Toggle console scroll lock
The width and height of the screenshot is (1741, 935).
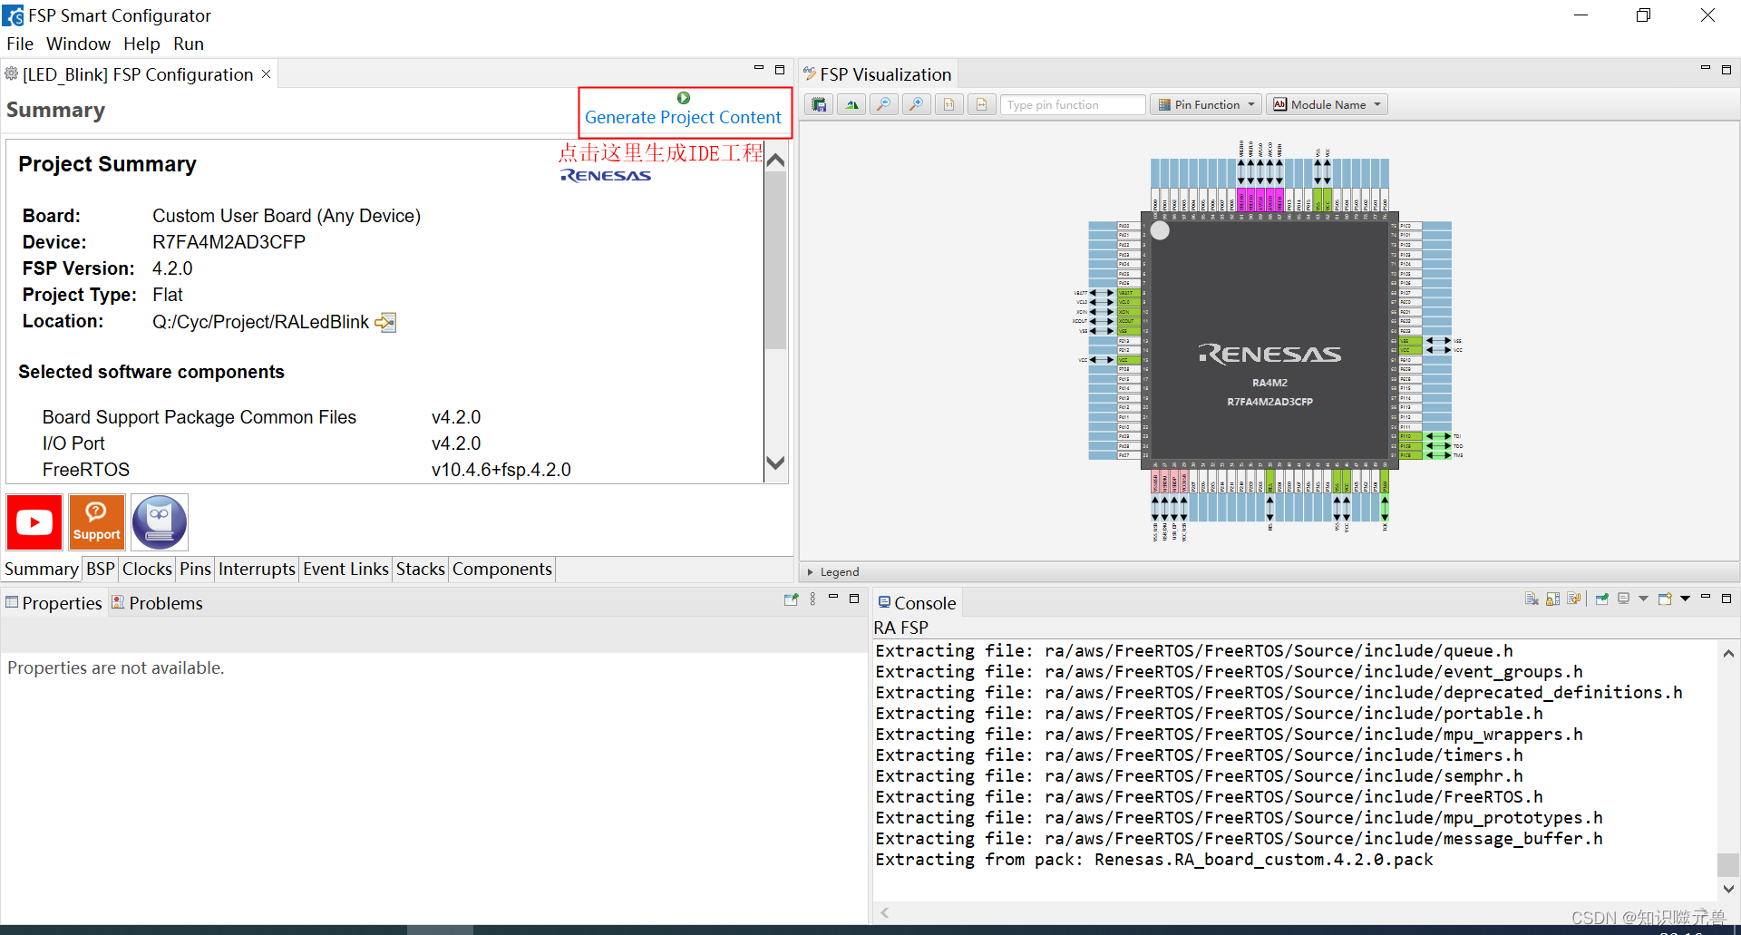[x=1553, y=599]
